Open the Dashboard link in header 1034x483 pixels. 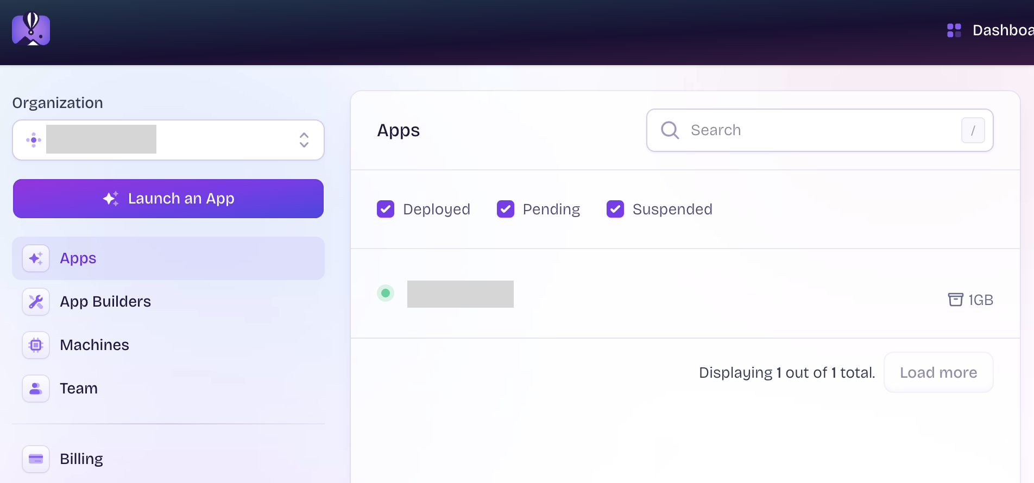(x=990, y=30)
